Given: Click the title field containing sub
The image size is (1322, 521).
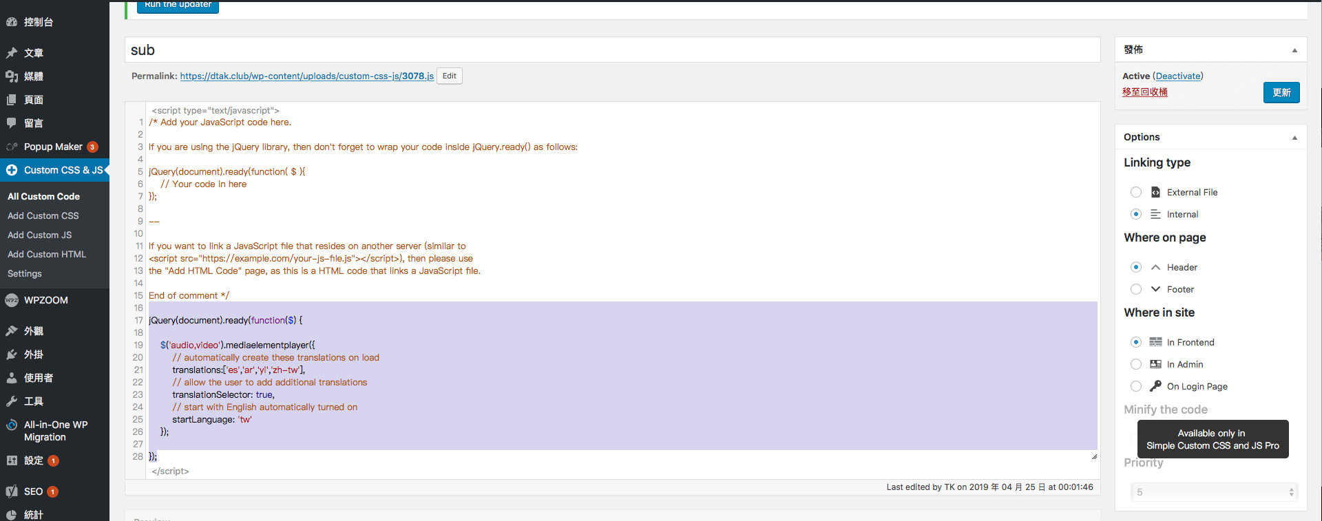Looking at the screenshot, I should [x=613, y=50].
